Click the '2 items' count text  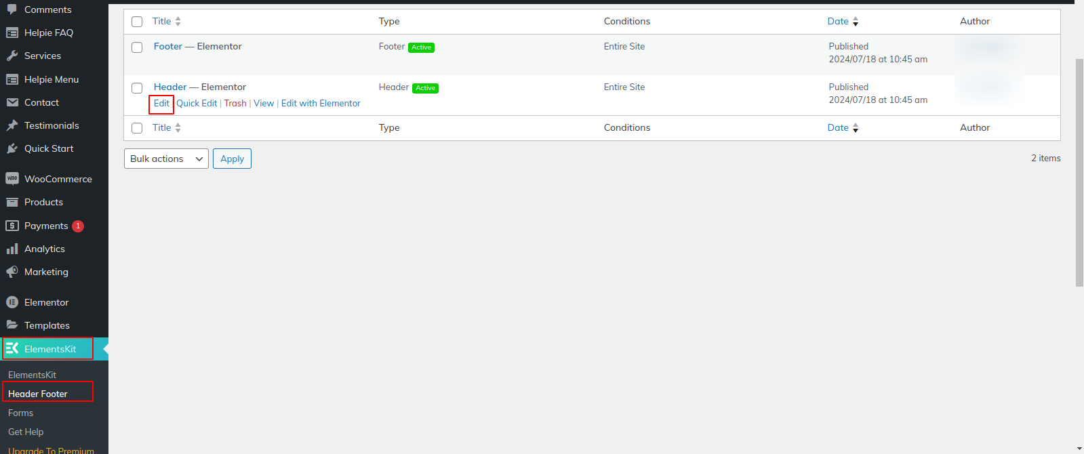pos(1046,158)
